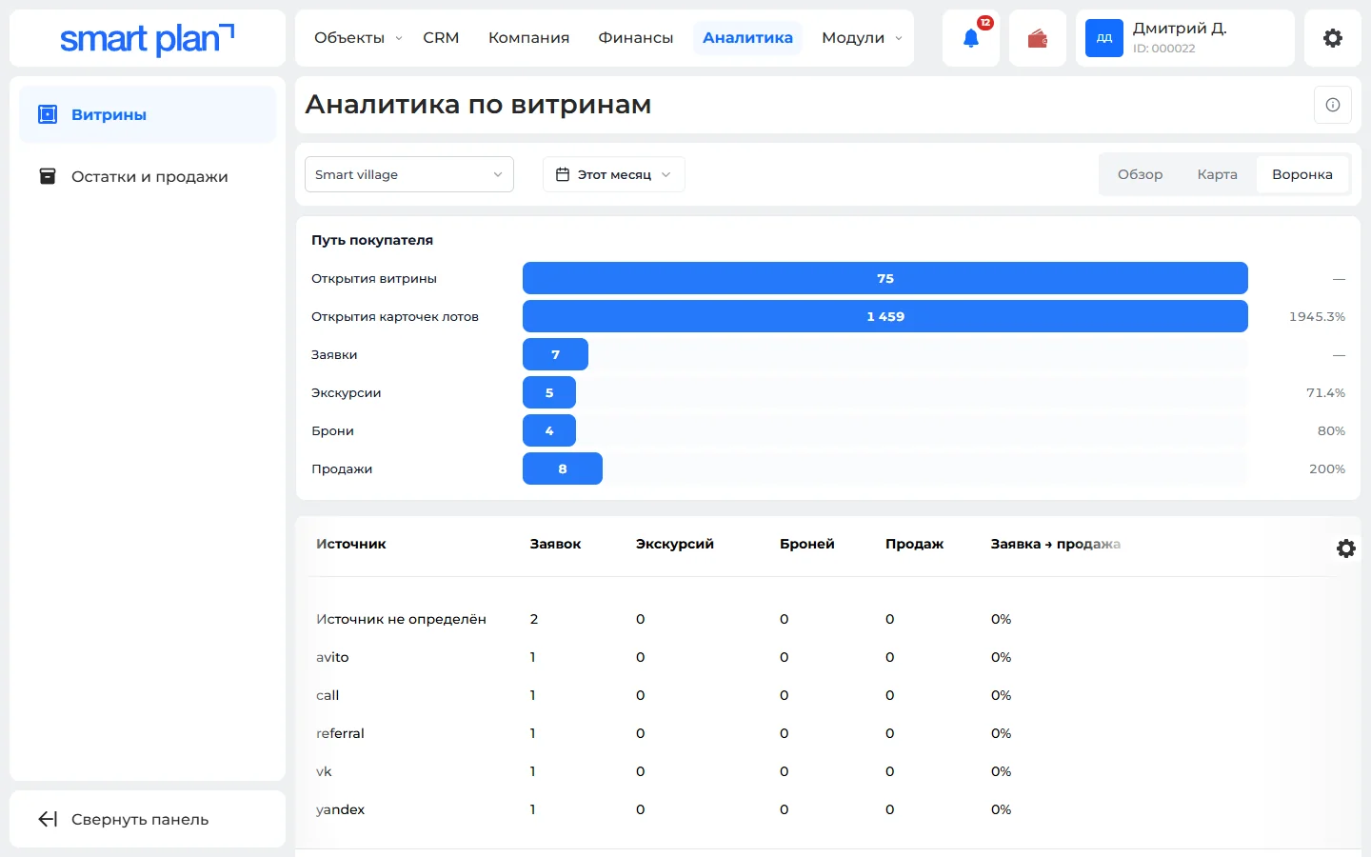1371x857 pixels.
Task: Open global settings gear in top bar
Action: 1333,38
